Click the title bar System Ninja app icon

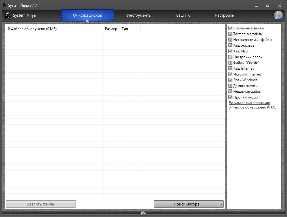coord(5,5)
